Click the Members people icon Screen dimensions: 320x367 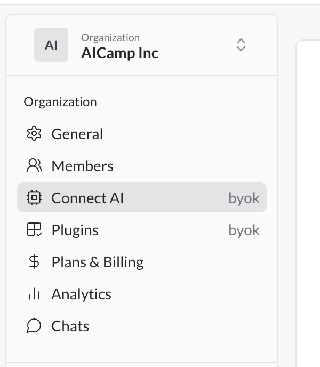(x=34, y=166)
